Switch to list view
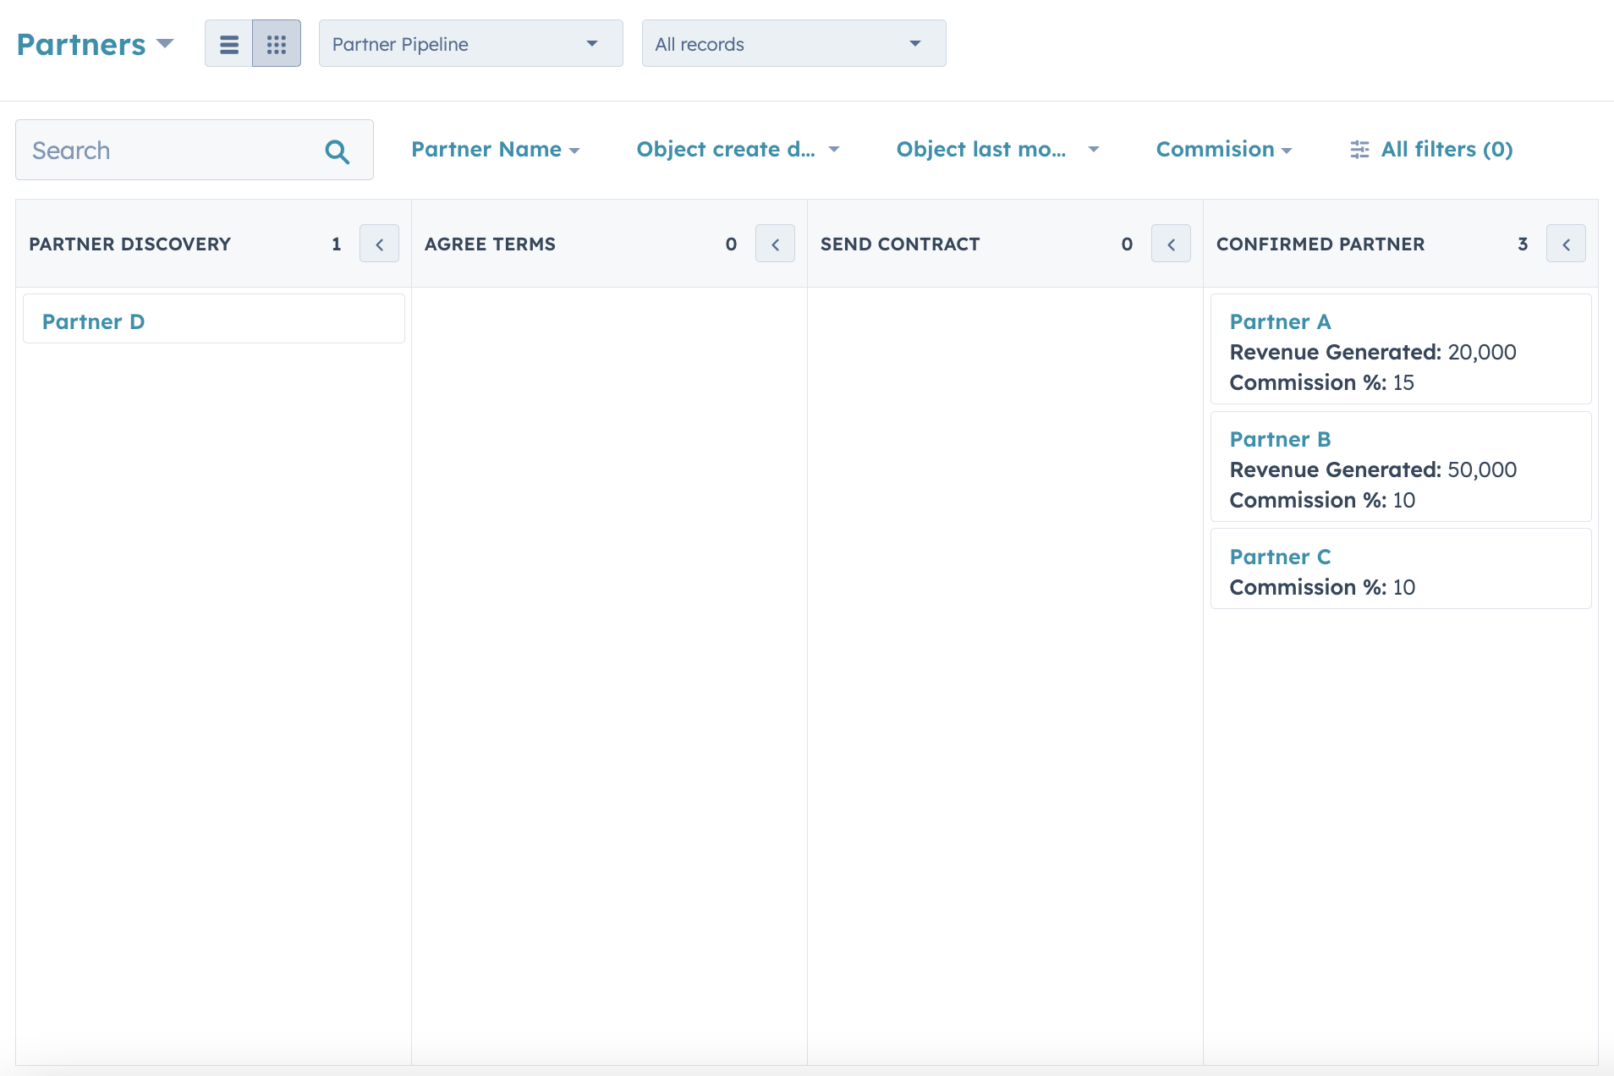The height and width of the screenshot is (1076, 1614). coord(228,44)
